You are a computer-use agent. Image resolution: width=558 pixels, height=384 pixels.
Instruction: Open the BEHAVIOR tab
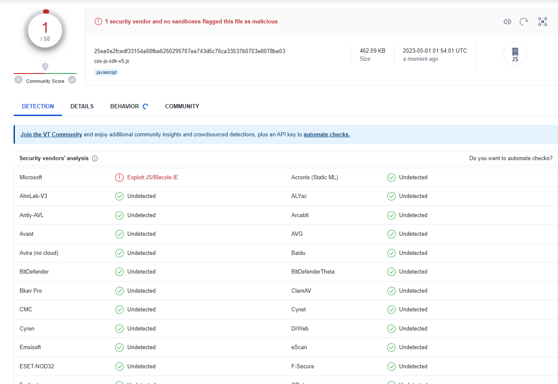coord(125,106)
